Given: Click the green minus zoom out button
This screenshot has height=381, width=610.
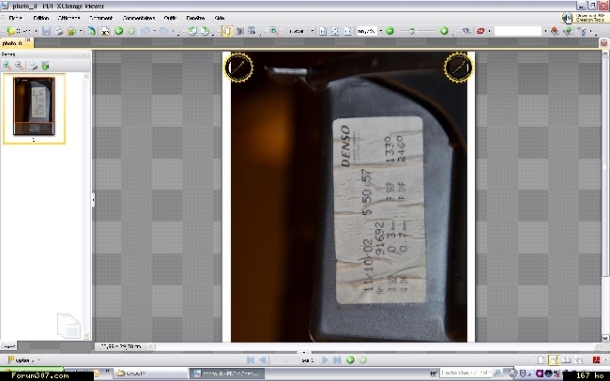Looking at the screenshot, I should click(389, 31).
